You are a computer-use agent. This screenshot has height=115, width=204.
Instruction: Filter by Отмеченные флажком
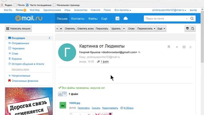pyautogui.click(x=25, y=81)
